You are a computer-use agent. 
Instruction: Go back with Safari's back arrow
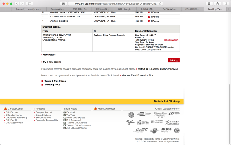(x=17, y=4)
